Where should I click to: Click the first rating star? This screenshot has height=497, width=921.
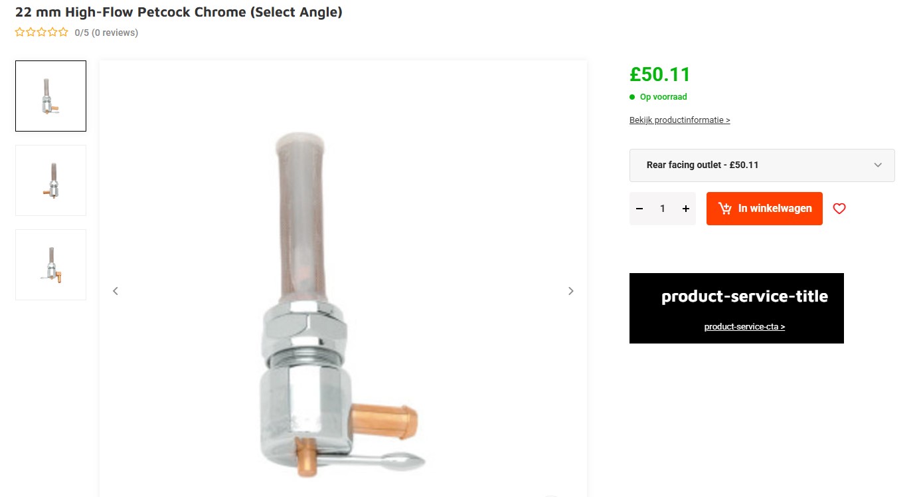20,32
